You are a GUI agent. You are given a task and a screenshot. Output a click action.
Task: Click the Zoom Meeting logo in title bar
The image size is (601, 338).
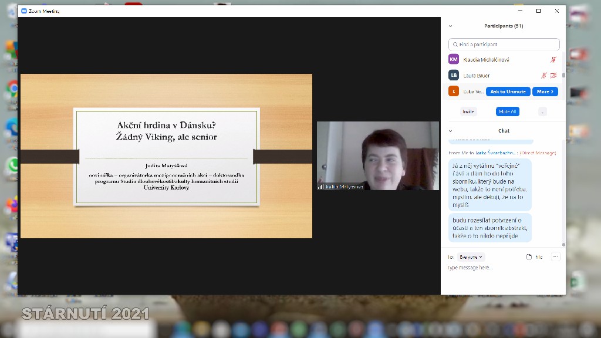point(23,11)
